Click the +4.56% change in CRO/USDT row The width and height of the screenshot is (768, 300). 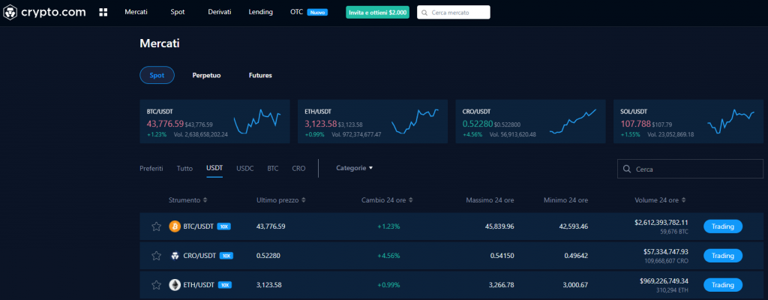(388, 256)
